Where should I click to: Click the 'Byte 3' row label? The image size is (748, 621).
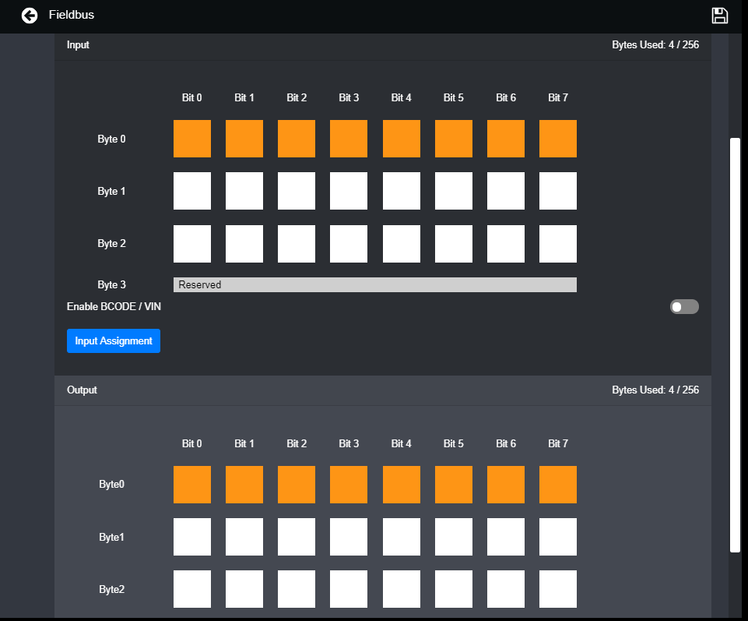tap(111, 284)
